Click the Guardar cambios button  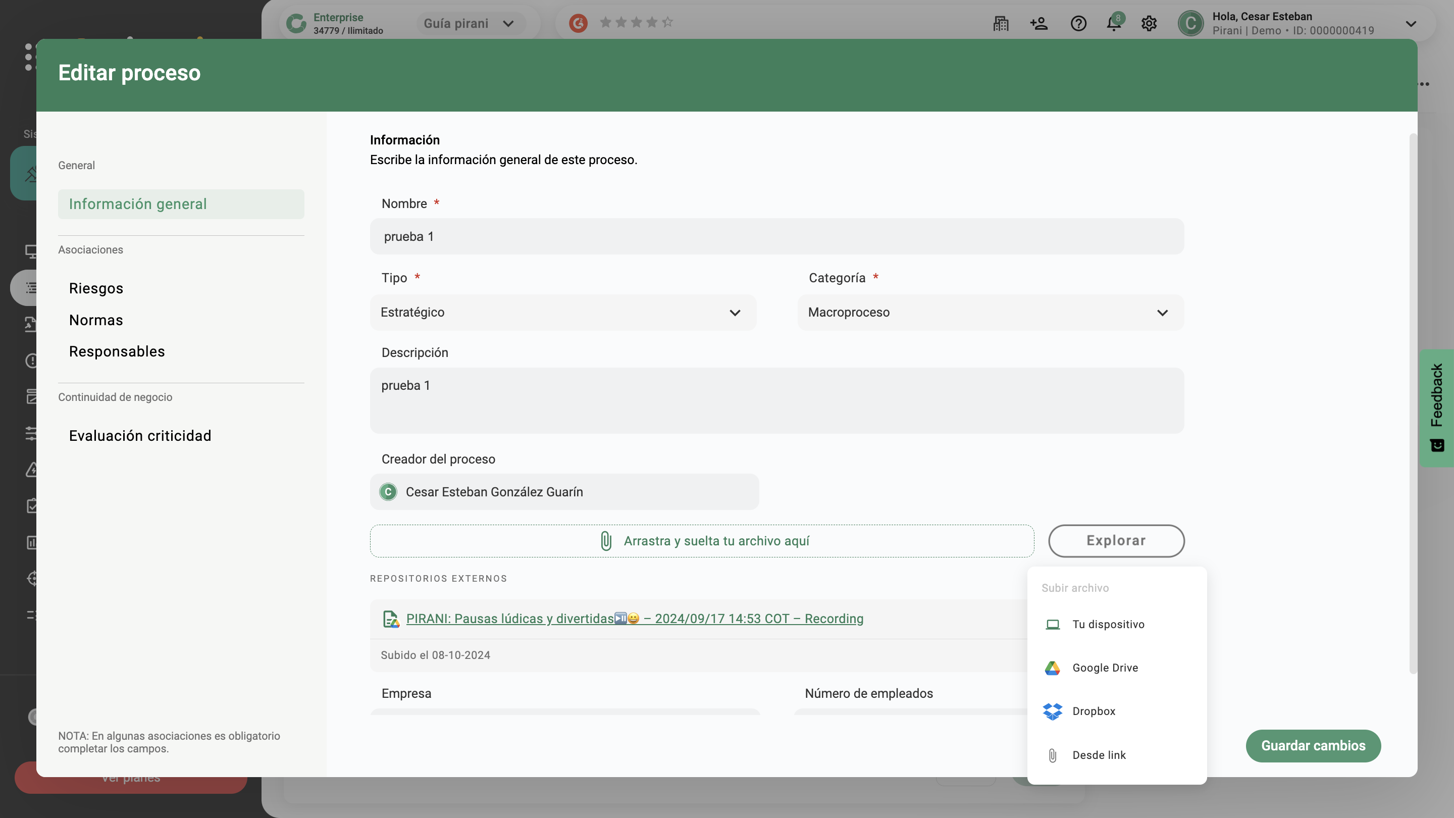tap(1313, 746)
